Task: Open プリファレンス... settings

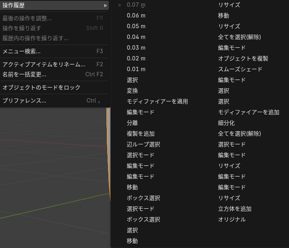Action: 24,101
